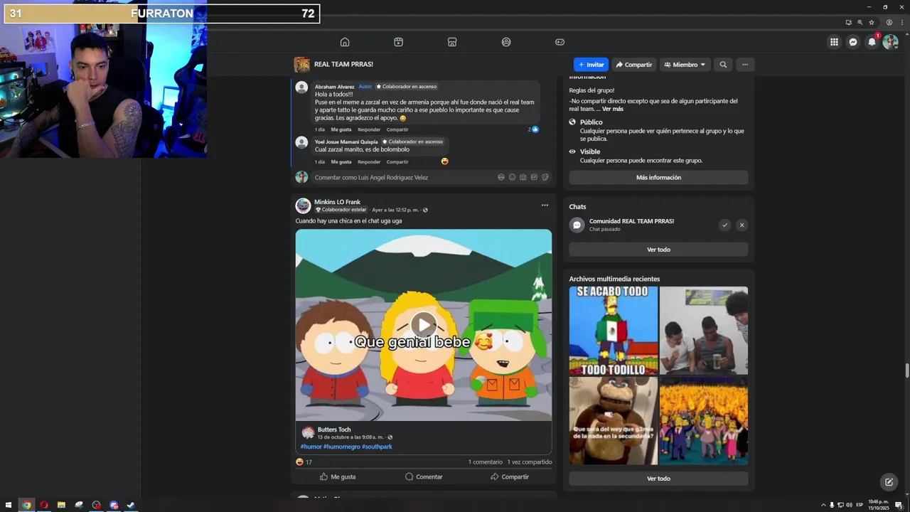Go to Facebook Home feed icon
The height and width of the screenshot is (512, 910).
tap(345, 42)
